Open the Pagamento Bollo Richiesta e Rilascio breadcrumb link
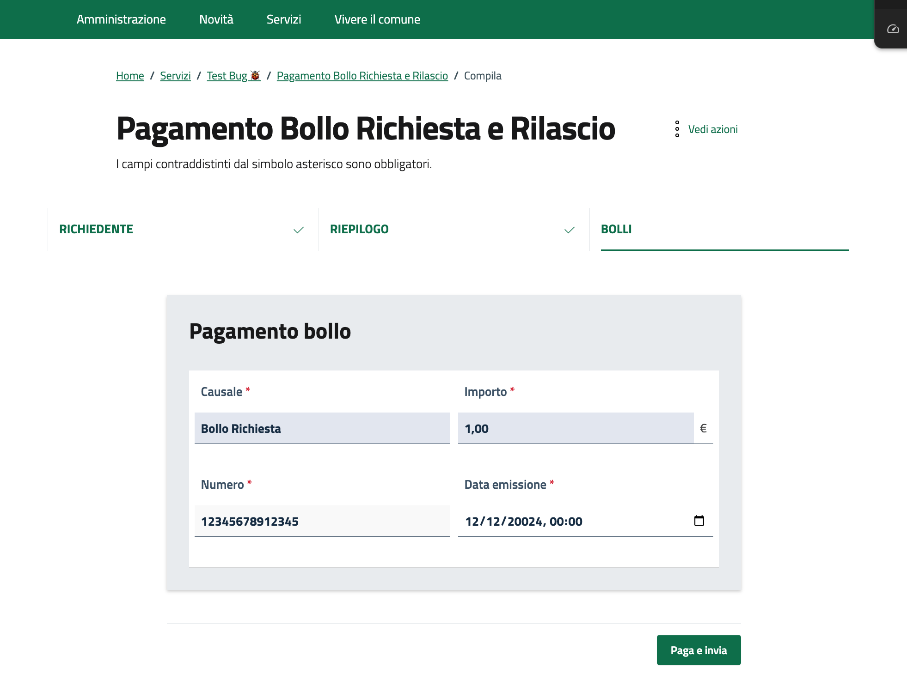 coord(362,76)
